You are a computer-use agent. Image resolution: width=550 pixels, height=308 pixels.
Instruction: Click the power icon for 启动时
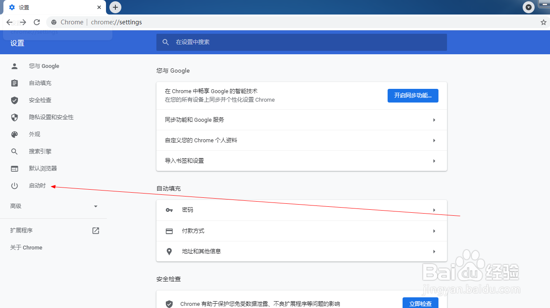click(15, 186)
